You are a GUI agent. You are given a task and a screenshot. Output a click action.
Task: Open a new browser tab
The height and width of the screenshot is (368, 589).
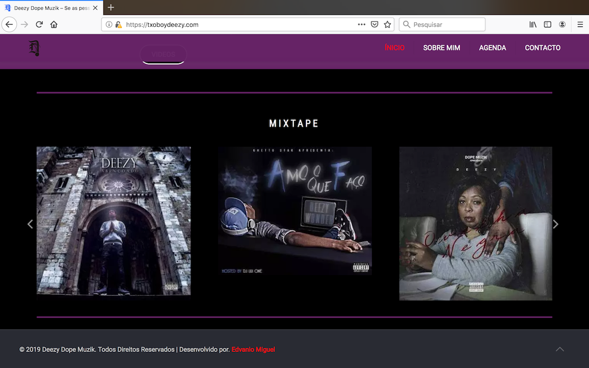tap(111, 7)
